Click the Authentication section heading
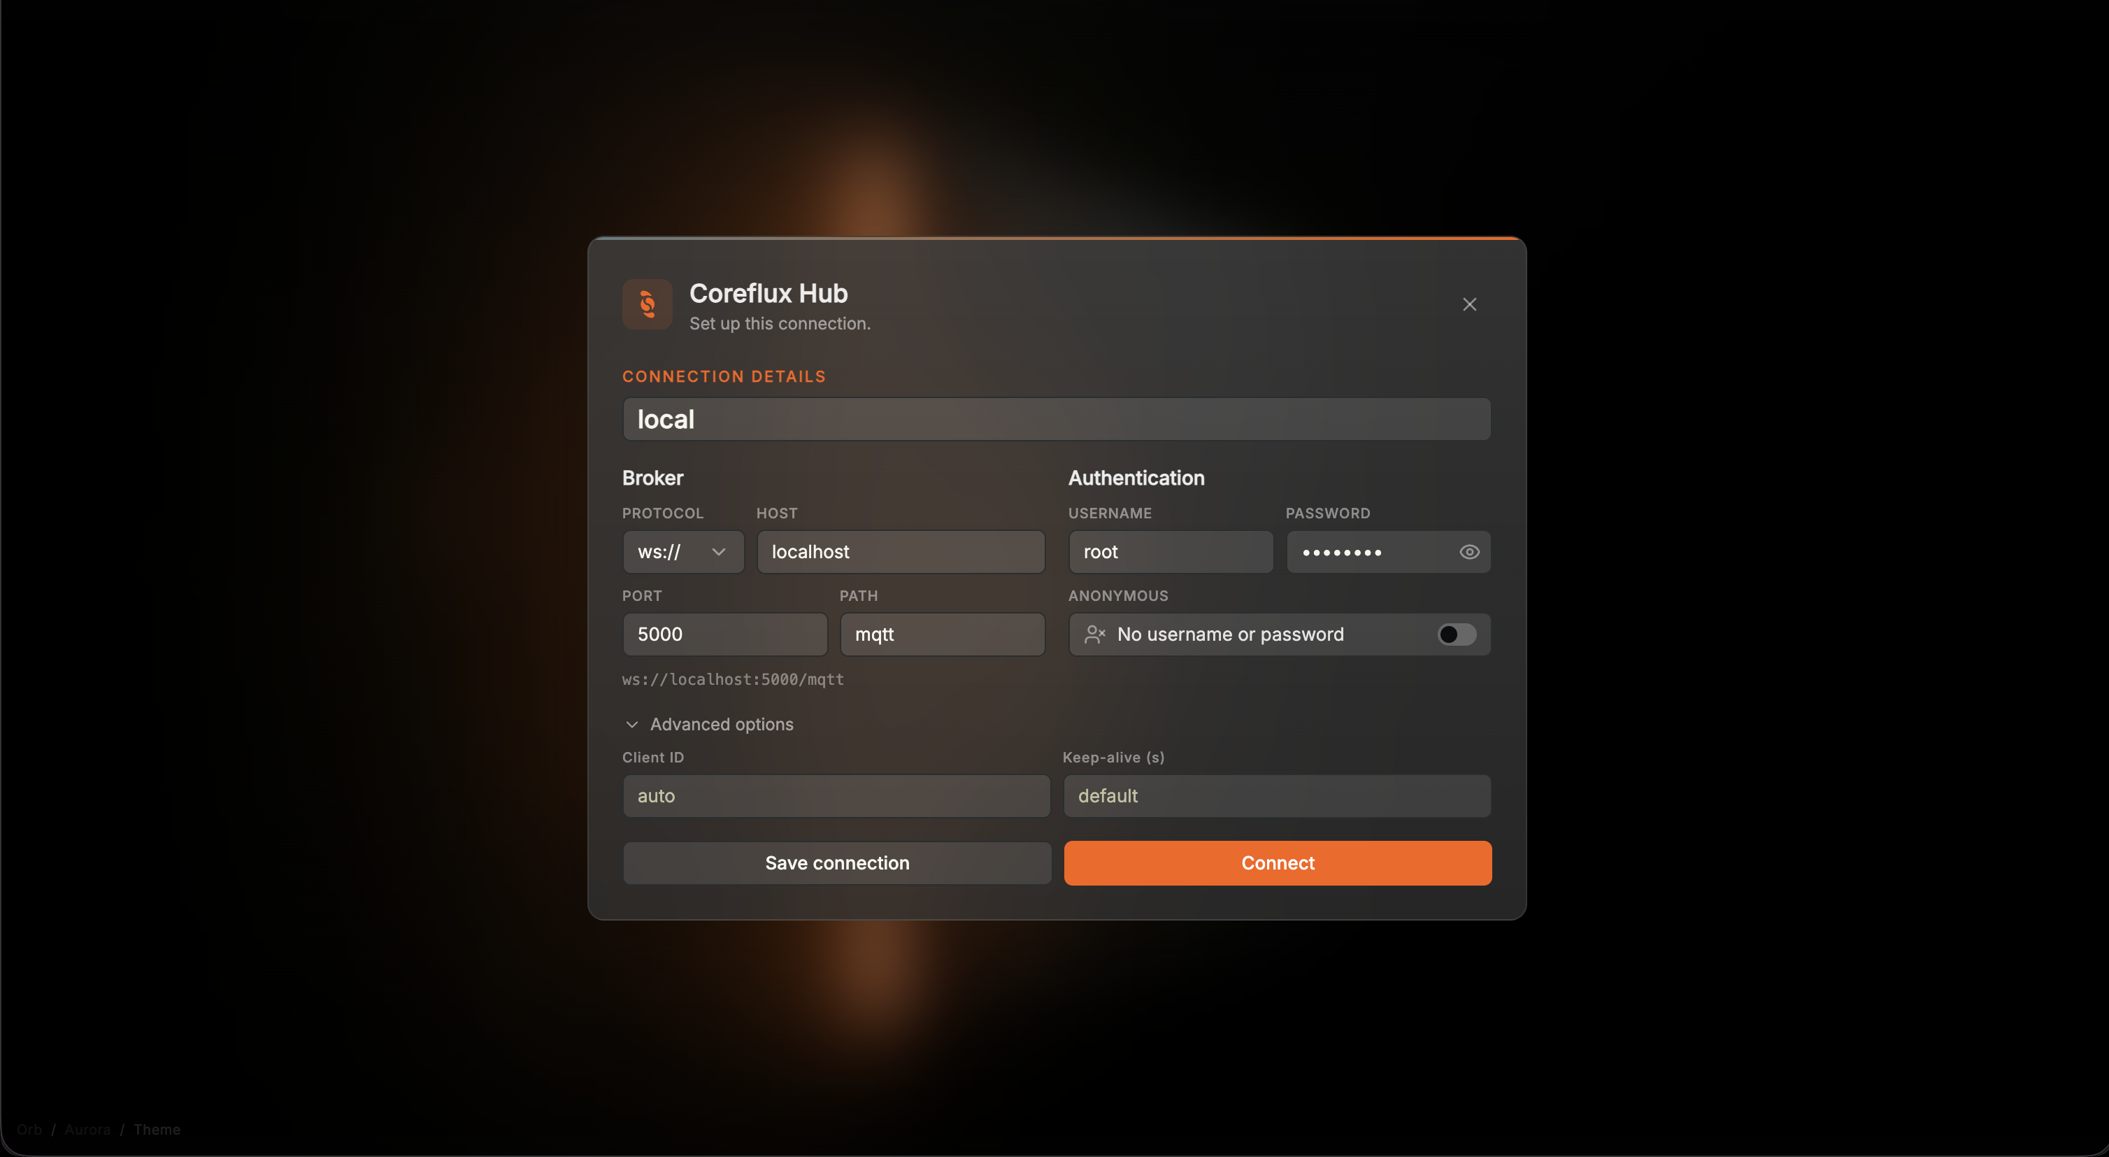The height and width of the screenshot is (1157, 2109). click(x=1136, y=478)
